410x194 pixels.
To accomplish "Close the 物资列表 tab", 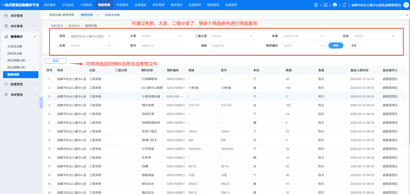I will [98, 15].
